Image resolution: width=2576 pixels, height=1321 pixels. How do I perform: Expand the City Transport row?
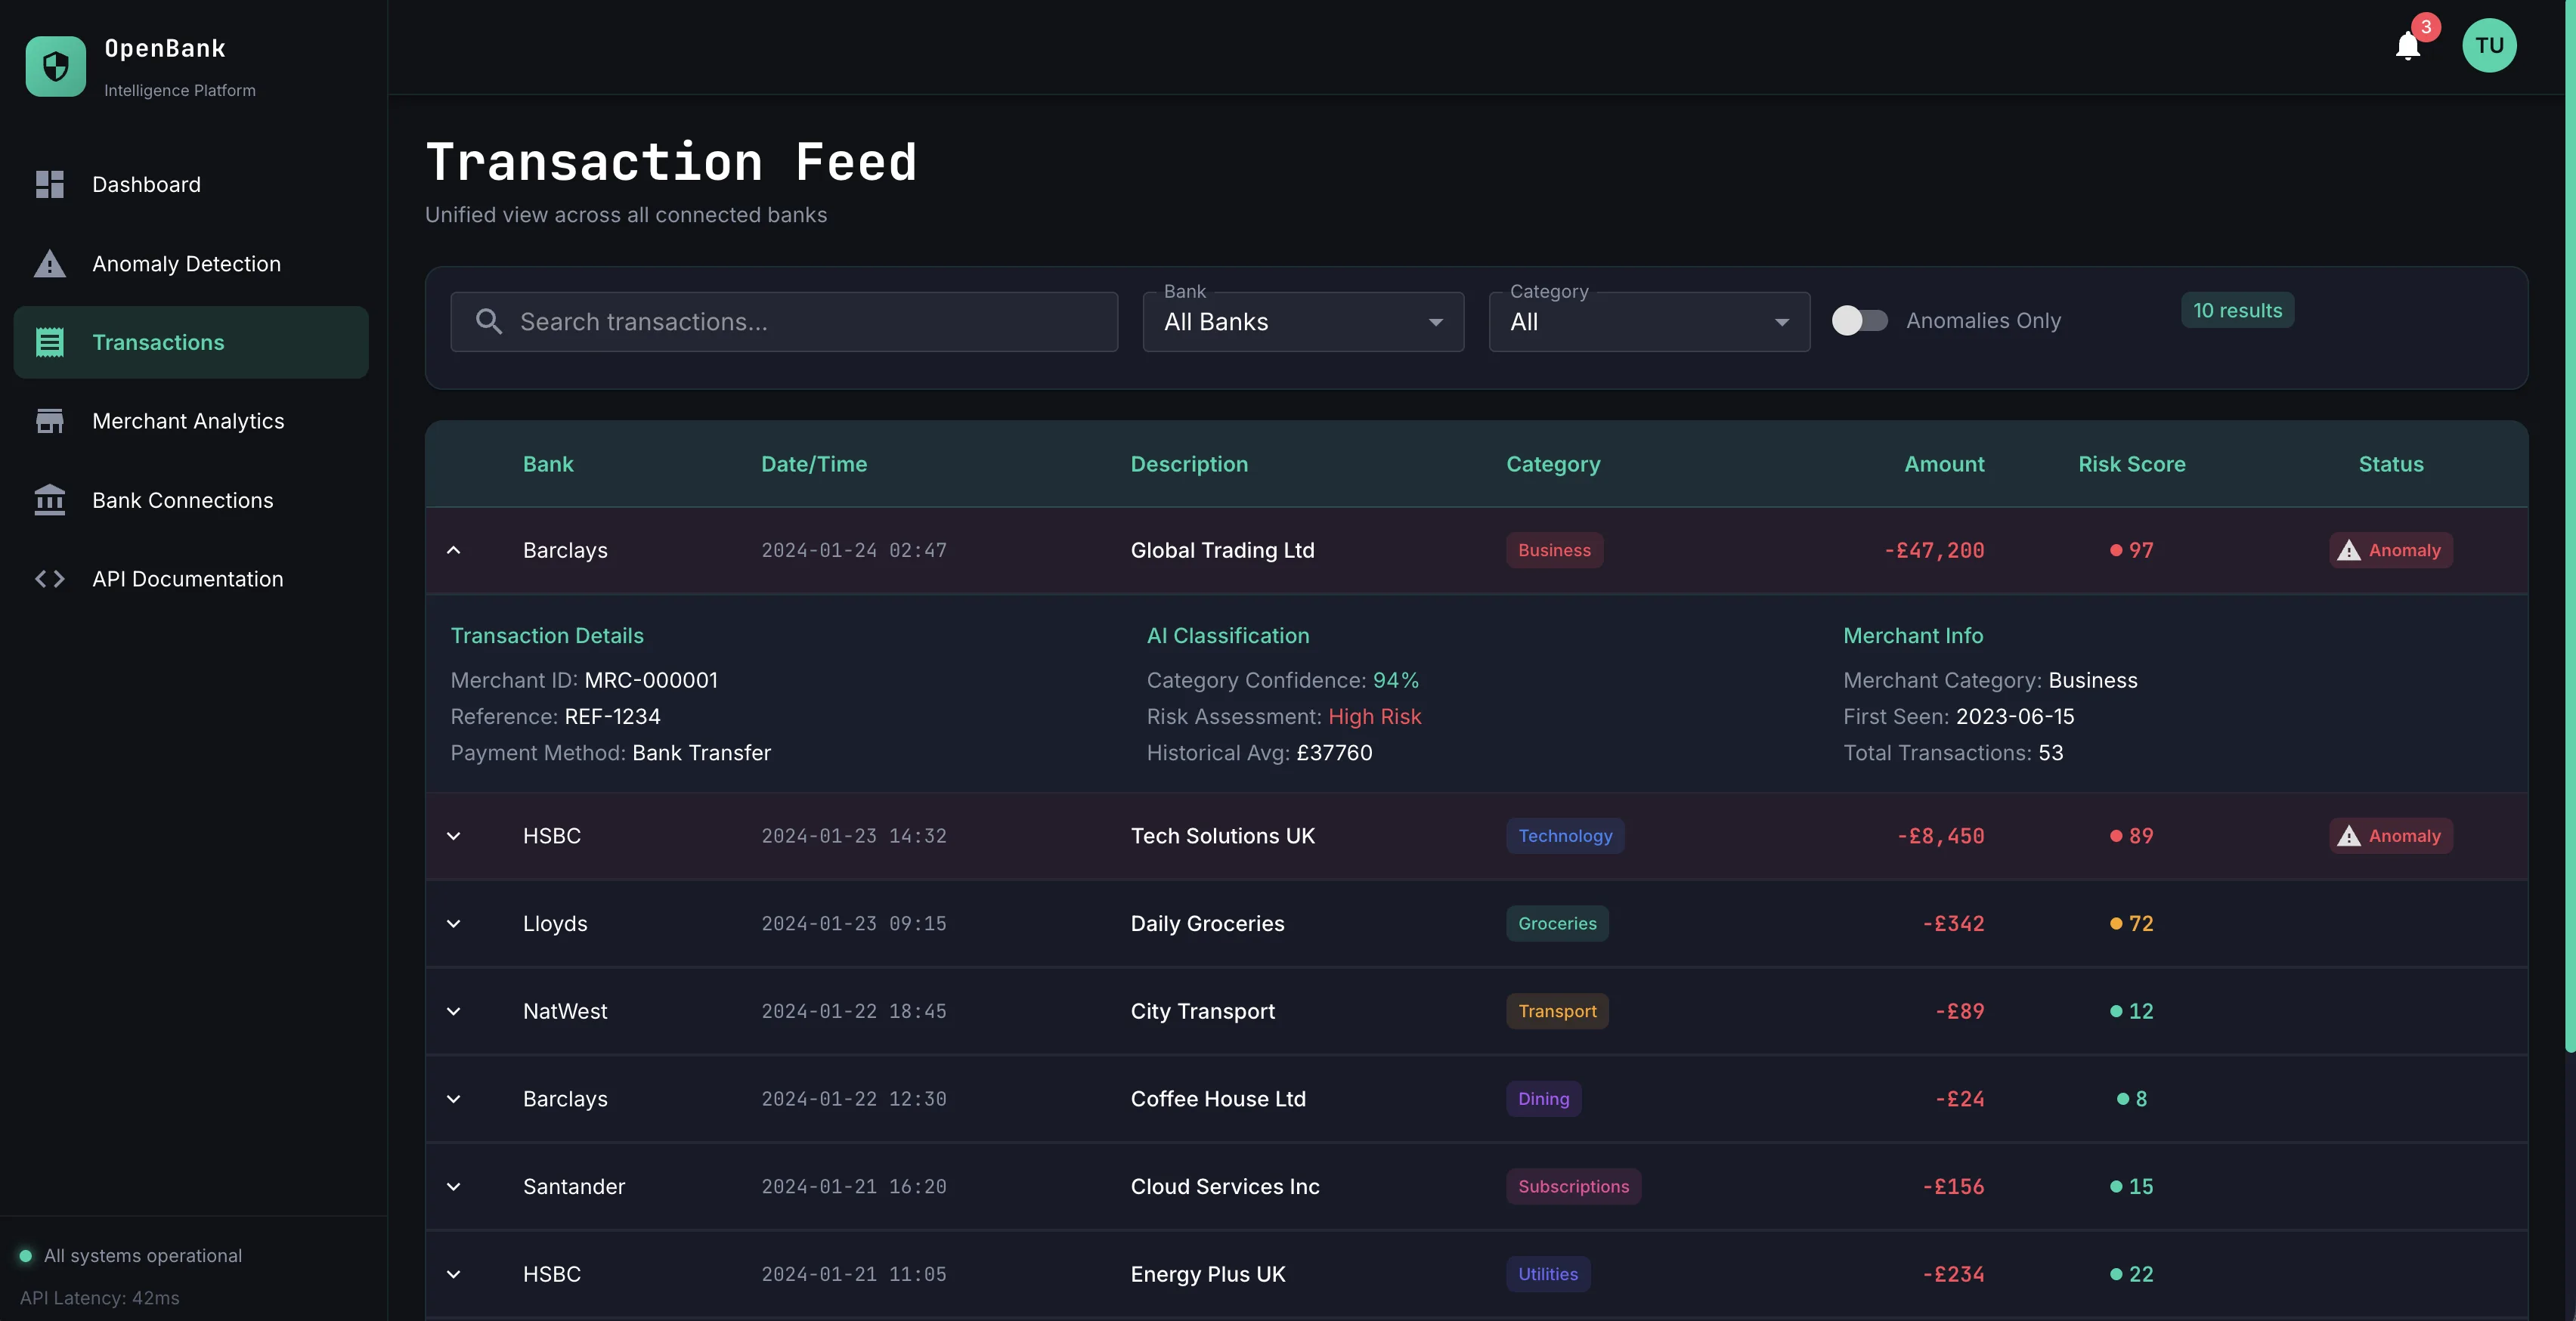tap(454, 1011)
